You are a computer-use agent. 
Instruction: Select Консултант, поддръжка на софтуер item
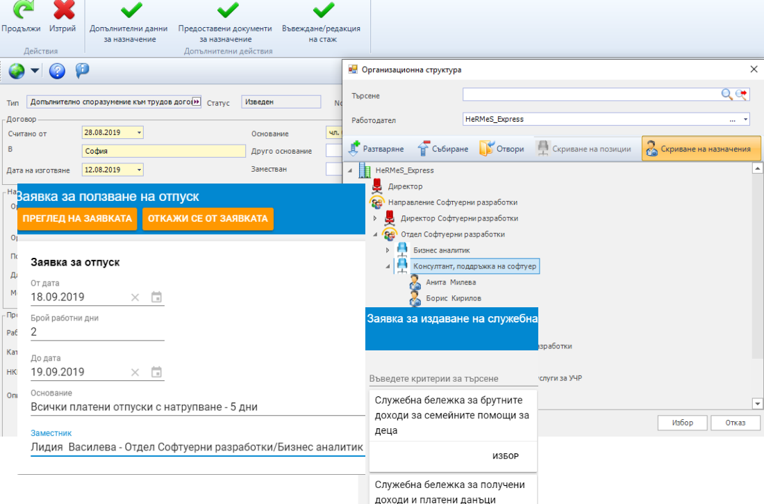(474, 266)
